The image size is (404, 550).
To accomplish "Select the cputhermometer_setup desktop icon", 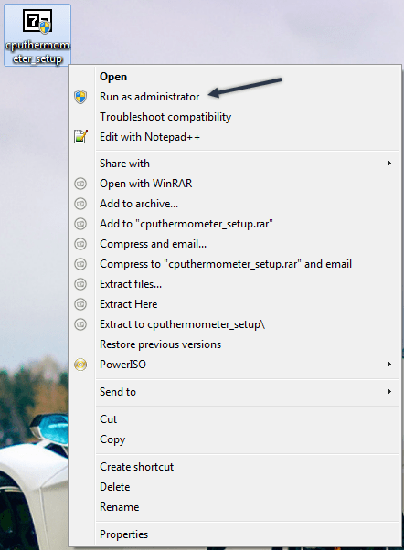I will pyautogui.click(x=37, y=35).
